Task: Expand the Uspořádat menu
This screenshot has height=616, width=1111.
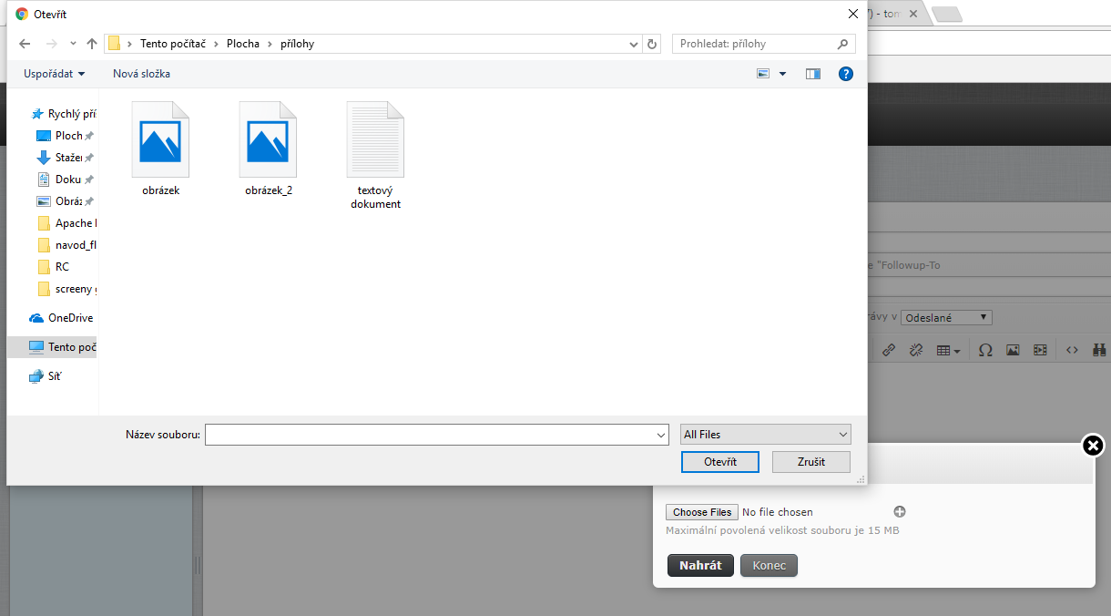Action: pos(54,74)
